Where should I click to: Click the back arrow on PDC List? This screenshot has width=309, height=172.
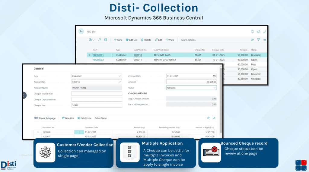[x=81, y=31]
